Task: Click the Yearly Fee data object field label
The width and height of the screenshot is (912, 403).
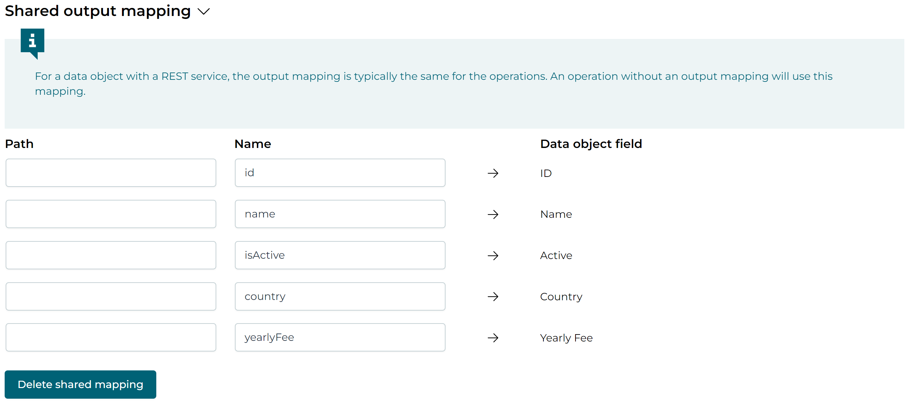Action: (566, 337)
